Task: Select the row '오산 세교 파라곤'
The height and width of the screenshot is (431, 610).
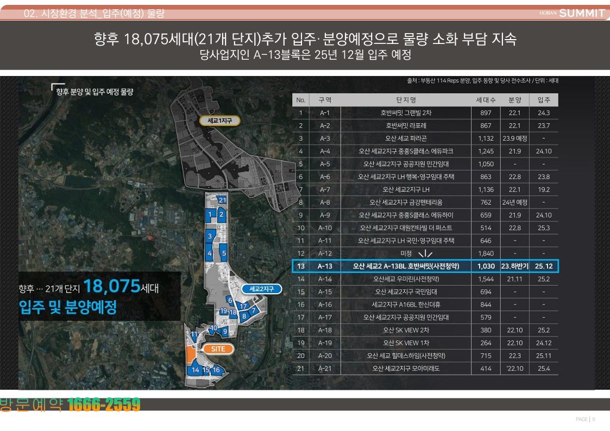Action: (x=425, y=138)
